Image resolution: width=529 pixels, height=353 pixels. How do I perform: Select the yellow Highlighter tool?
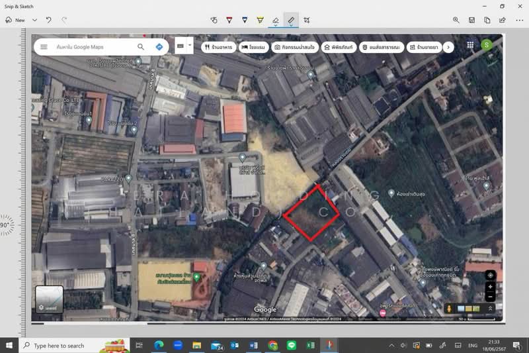pyautogui.click(x=260, y=21)
